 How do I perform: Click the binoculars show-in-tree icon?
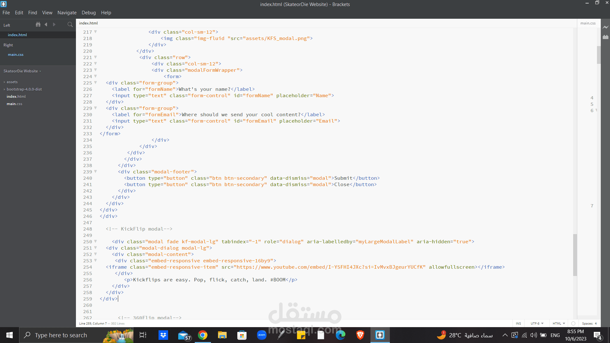click(38, 24)
